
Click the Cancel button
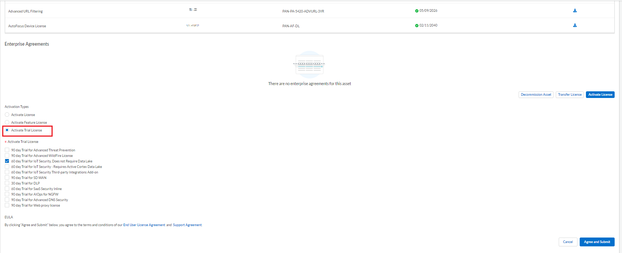(x=568, y=242)
